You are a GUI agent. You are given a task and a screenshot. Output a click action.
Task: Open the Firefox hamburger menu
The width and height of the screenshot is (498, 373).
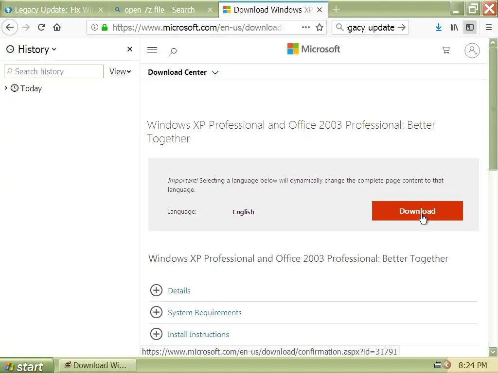[x=489, y=27]
